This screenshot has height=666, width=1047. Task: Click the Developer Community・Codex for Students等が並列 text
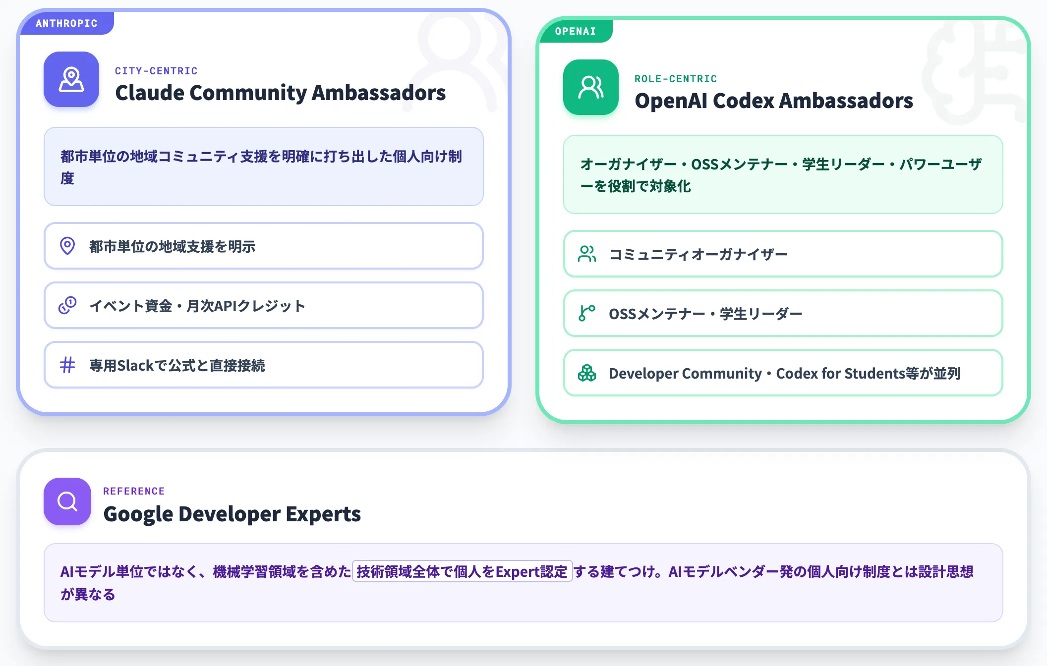pos(785,373)
